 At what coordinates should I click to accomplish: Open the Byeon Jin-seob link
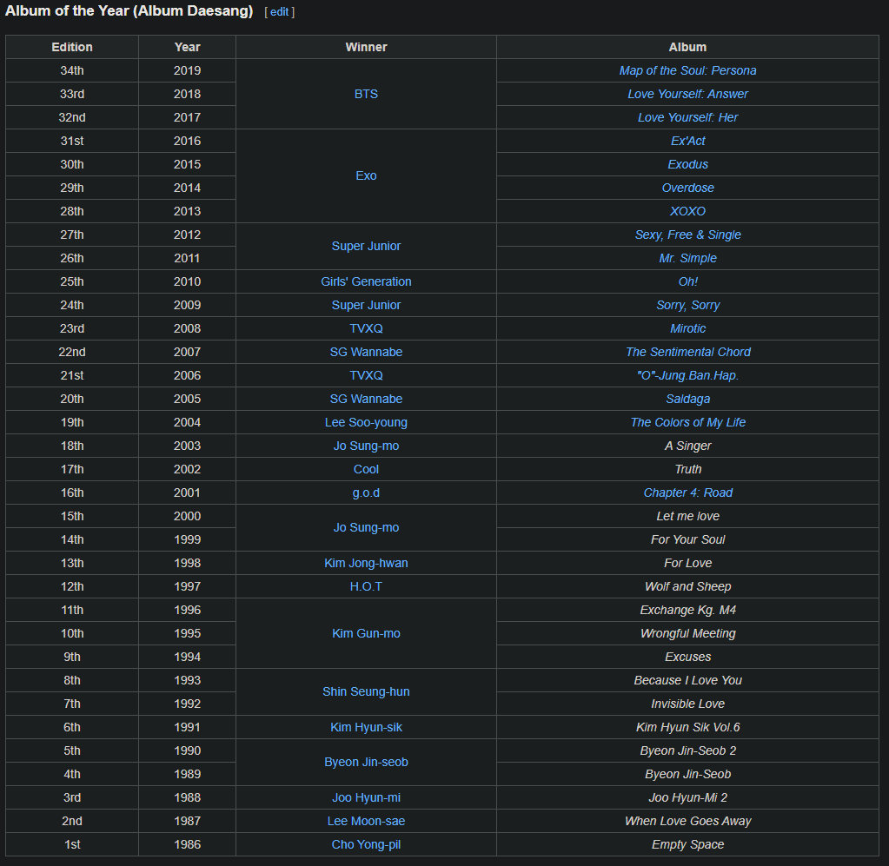366,763
